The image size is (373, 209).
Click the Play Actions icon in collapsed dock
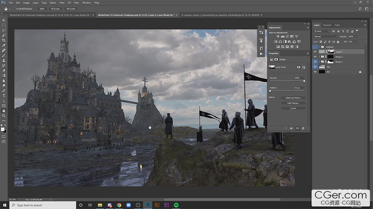coord(261,54)
